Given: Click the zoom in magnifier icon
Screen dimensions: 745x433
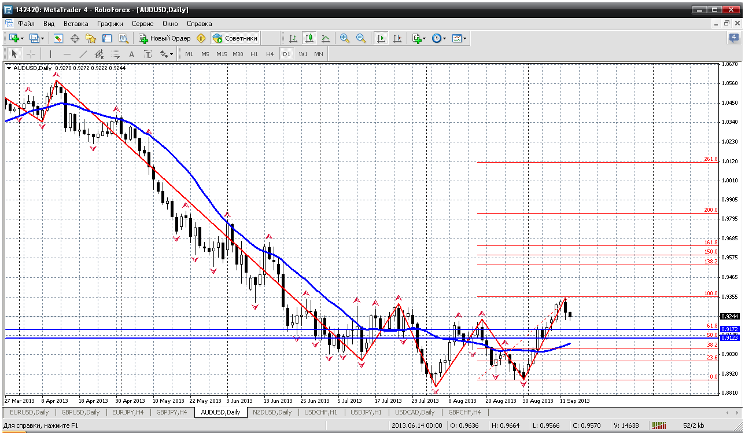Looking at the screenshot, I should click(345, 38).
